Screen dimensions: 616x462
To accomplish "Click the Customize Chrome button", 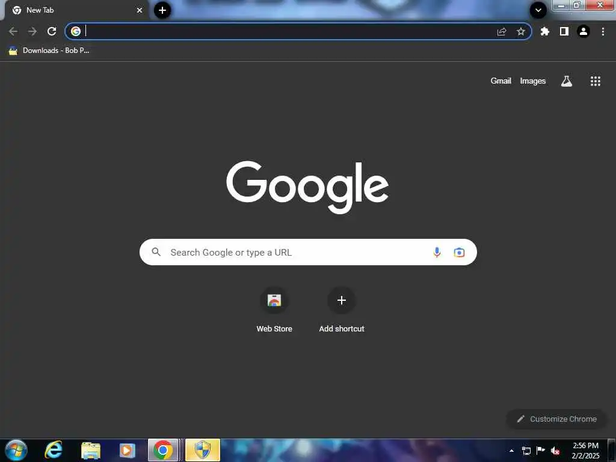I will coord(556,419).
